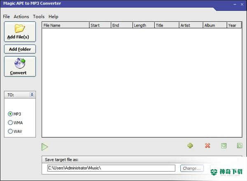Start conversion with the Convert button
Image resolution: width=247 pixels, height=181 pixels.
20,67
